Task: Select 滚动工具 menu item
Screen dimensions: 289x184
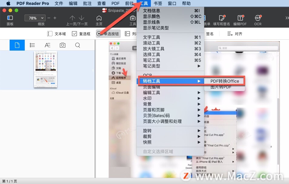Action: (170, 43)
